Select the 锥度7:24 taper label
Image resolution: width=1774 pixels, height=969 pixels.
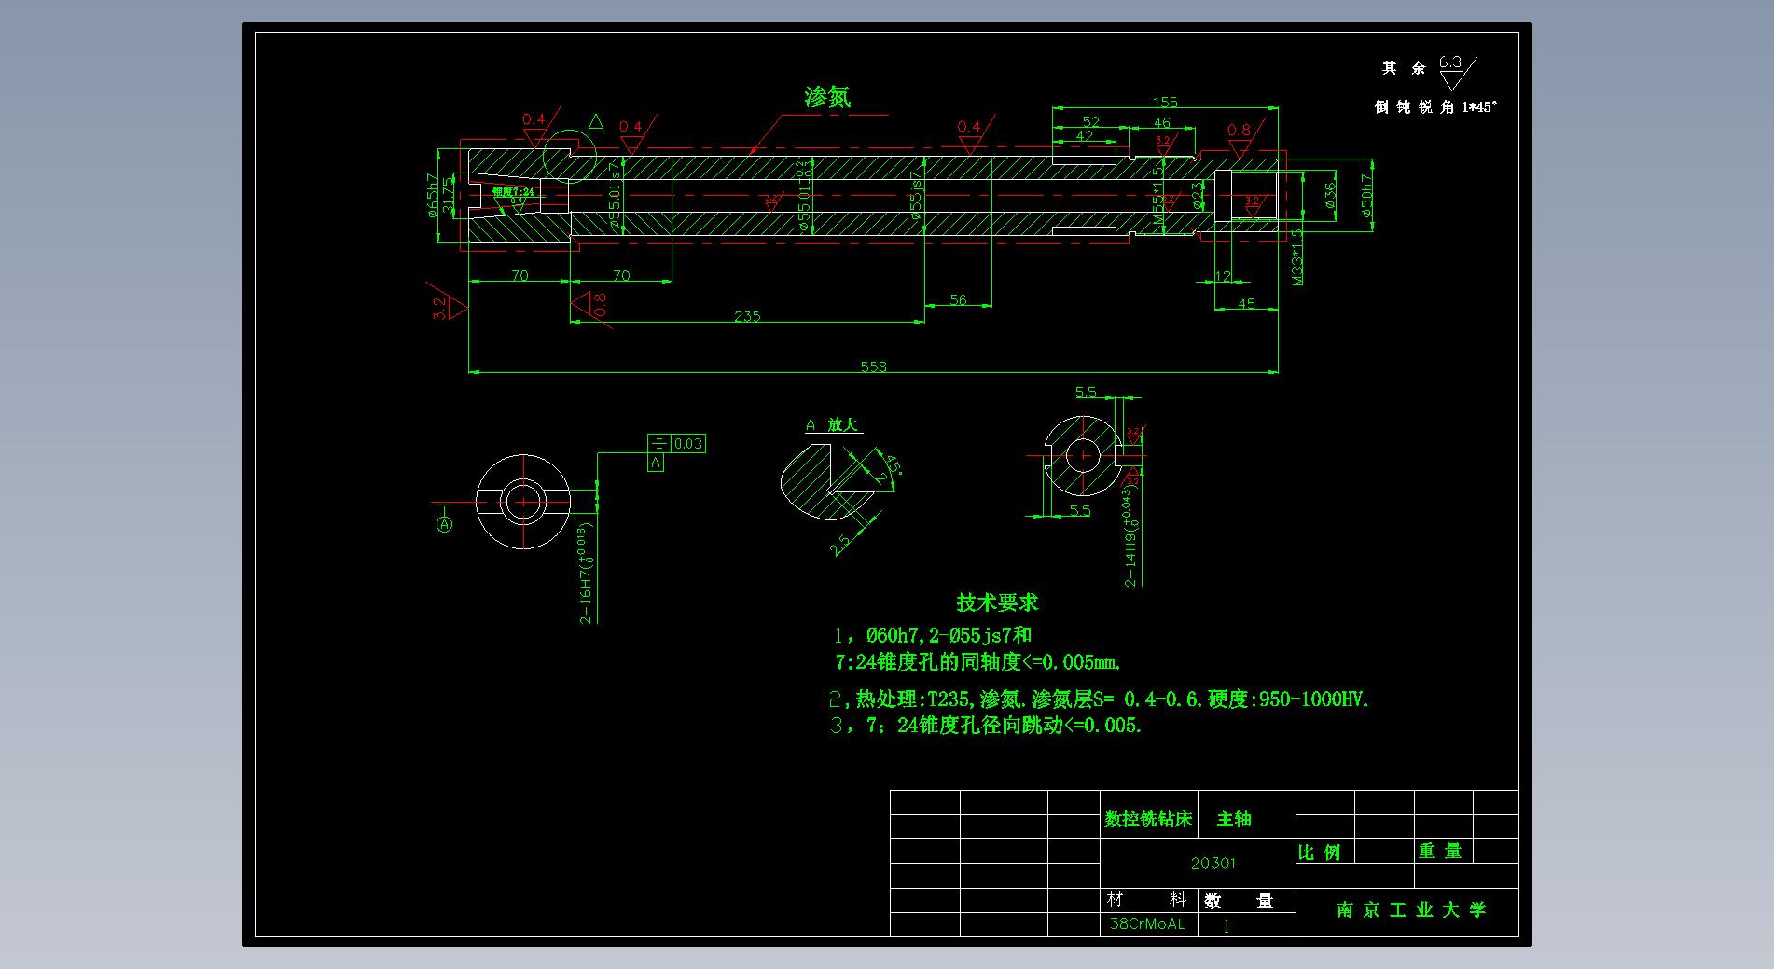click(x=513, y=191)
